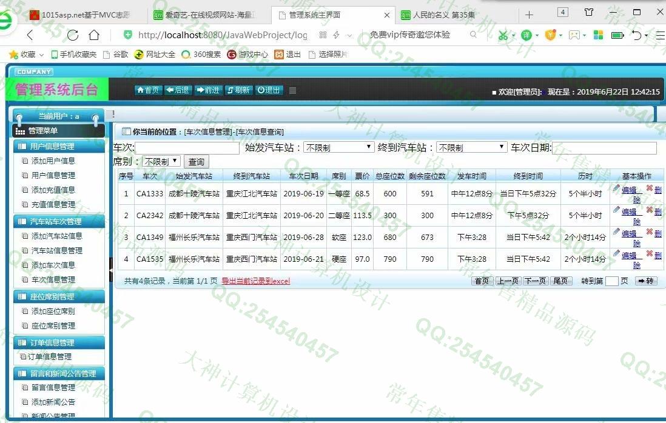Open the sidebar item 用户信息管理 below 添加用户信息

[53, 175]
